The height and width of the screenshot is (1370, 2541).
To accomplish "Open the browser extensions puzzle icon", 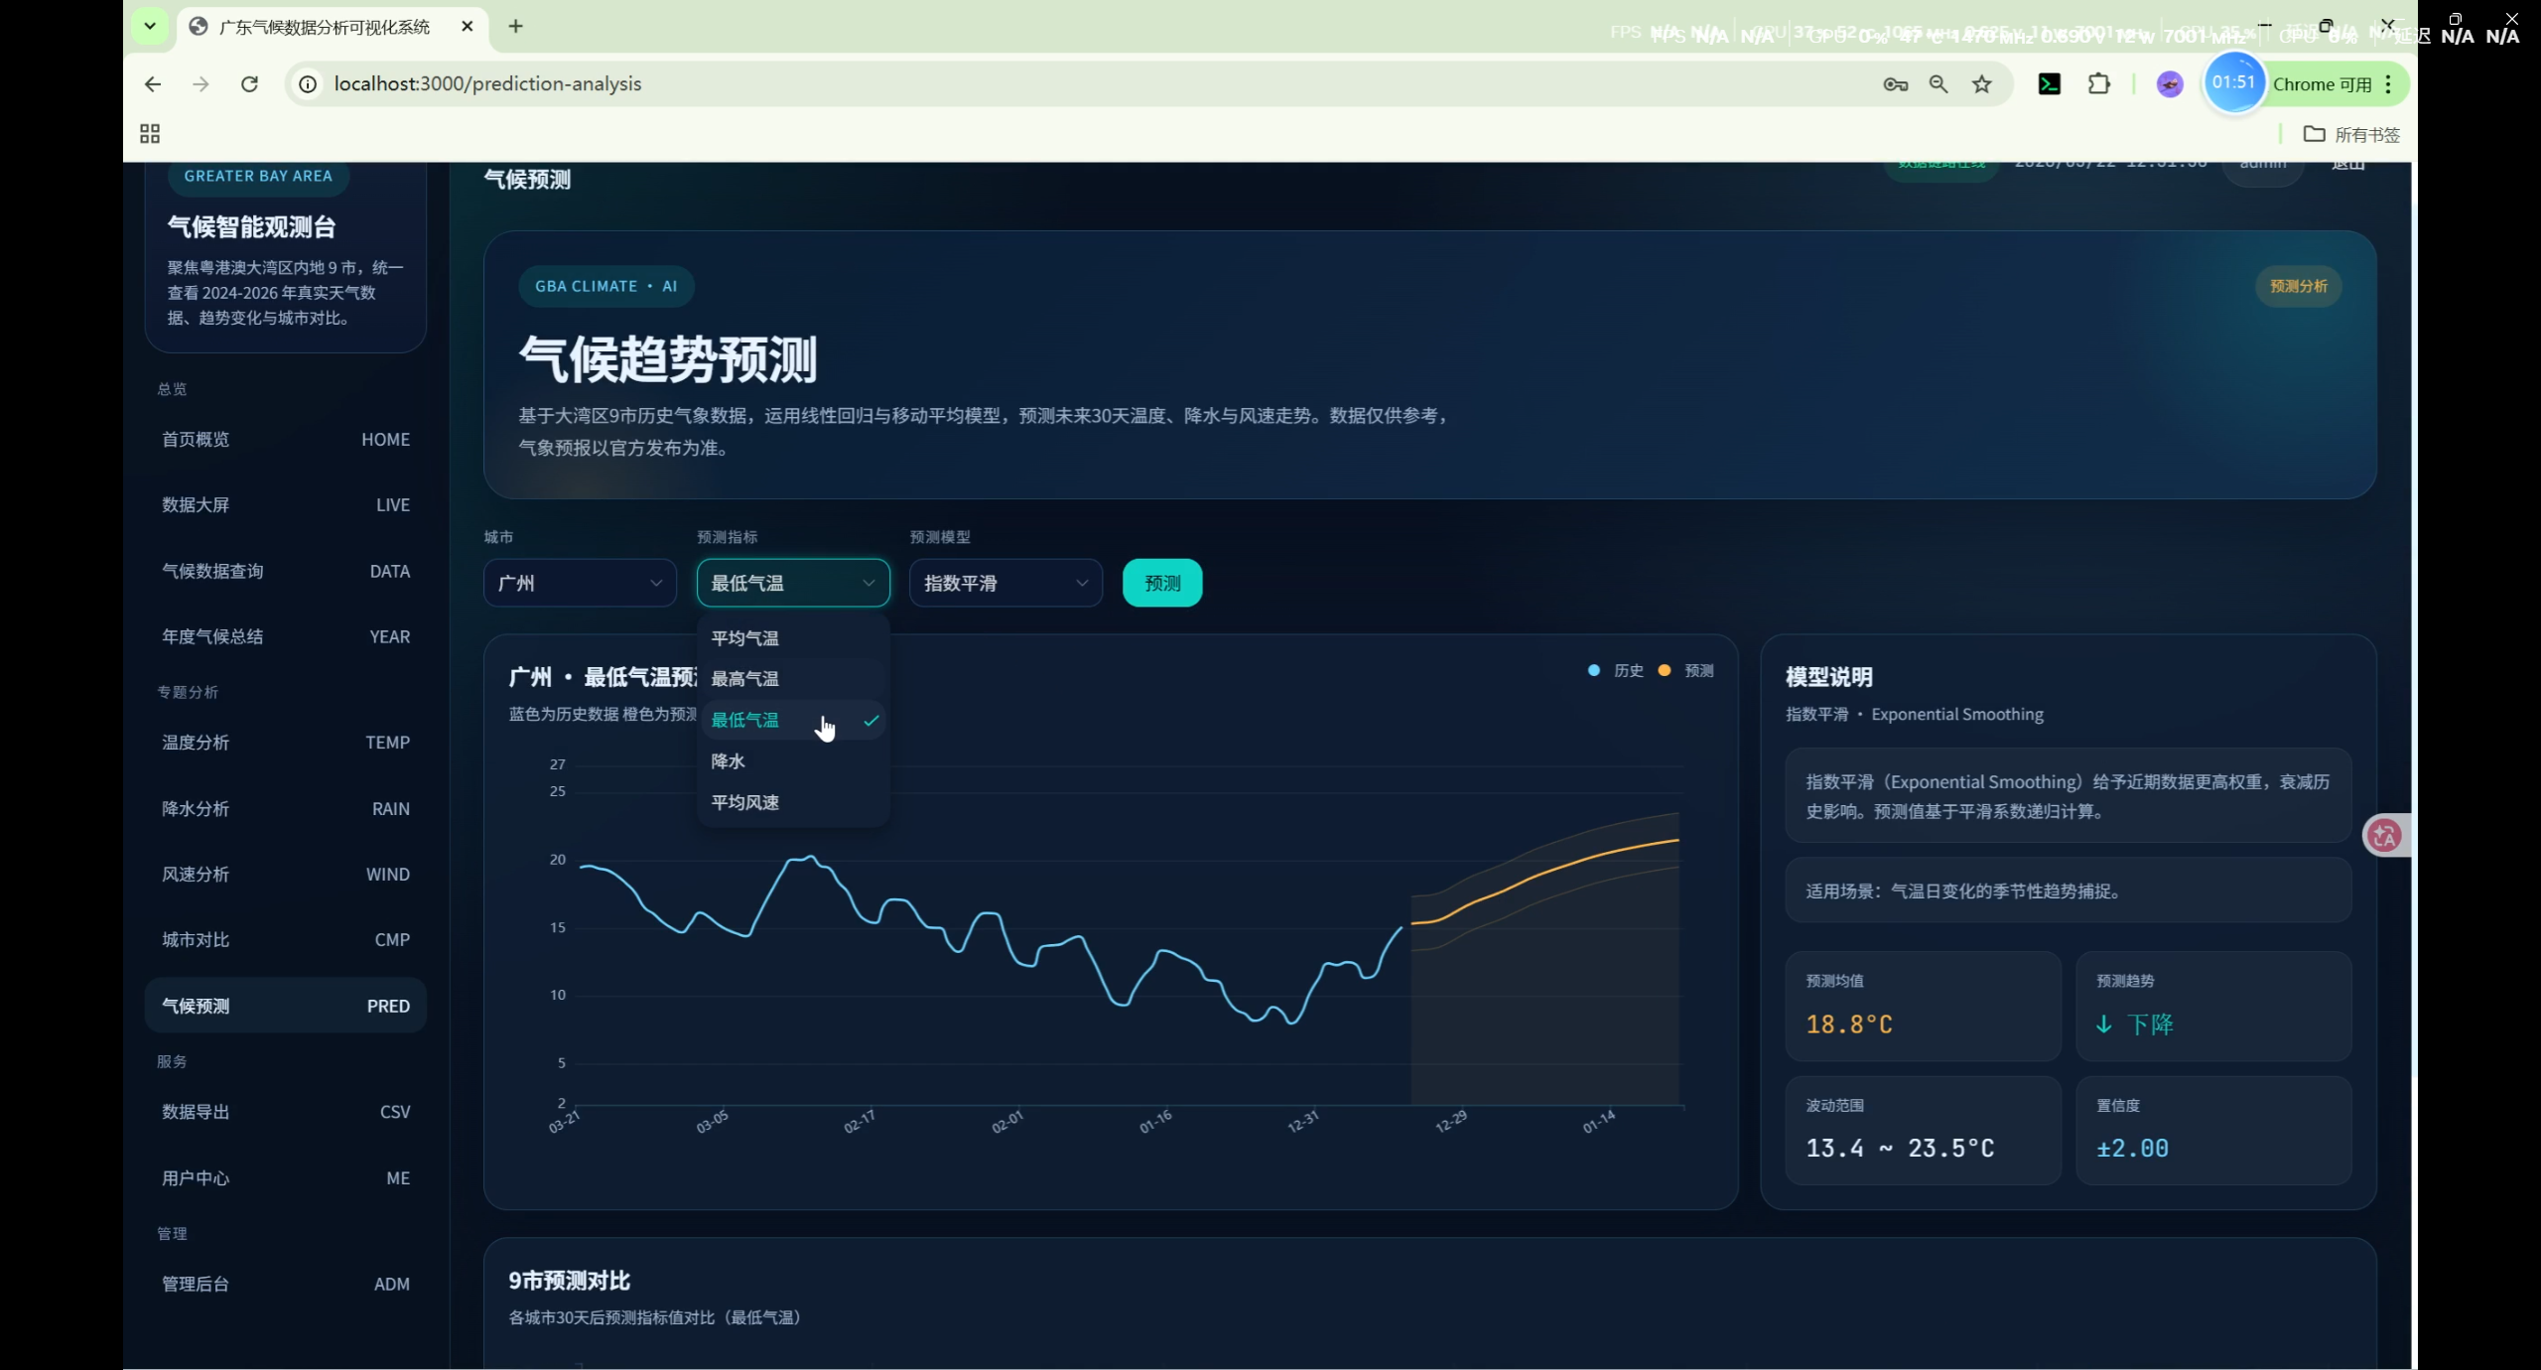I will point(2098,84).
